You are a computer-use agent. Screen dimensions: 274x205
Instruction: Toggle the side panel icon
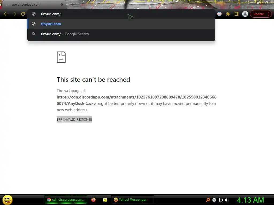237,14
